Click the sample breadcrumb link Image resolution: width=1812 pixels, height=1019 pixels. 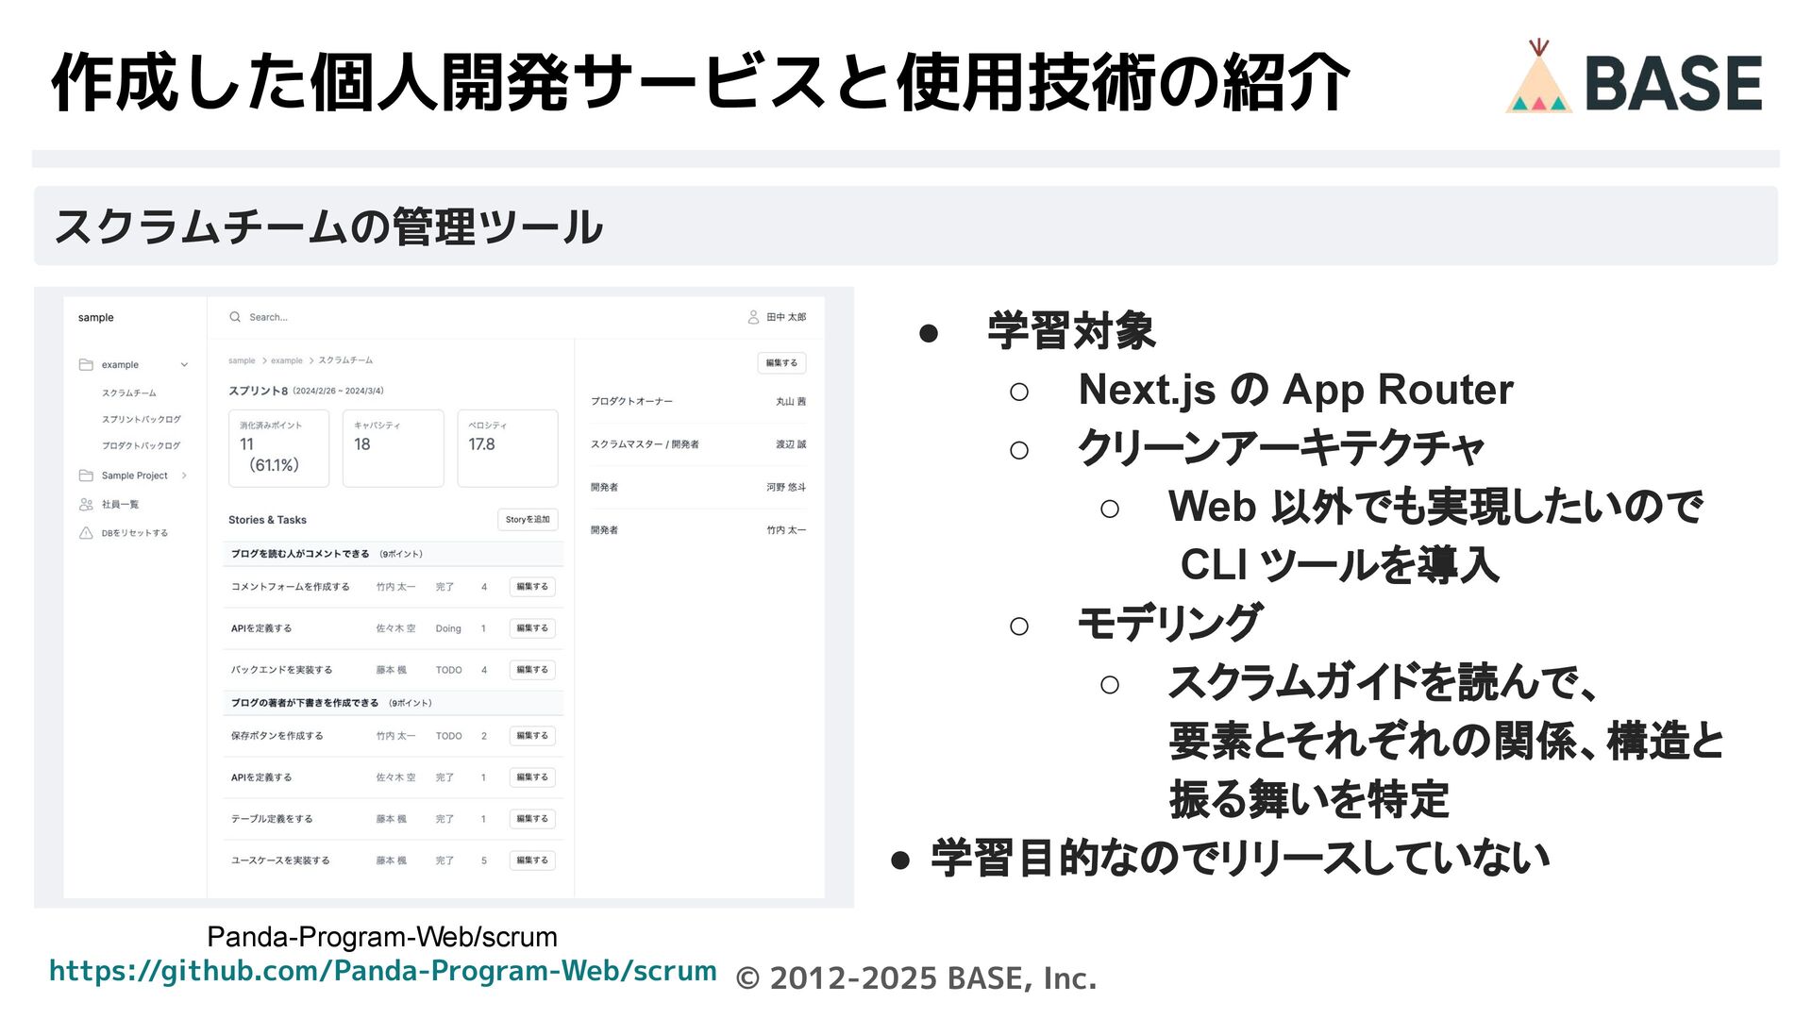242,360
